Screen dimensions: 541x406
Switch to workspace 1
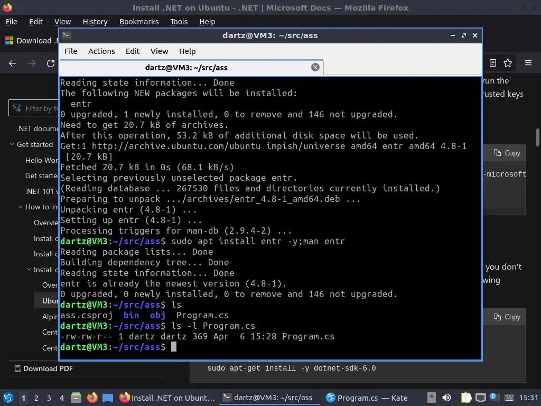coord(23,398)
